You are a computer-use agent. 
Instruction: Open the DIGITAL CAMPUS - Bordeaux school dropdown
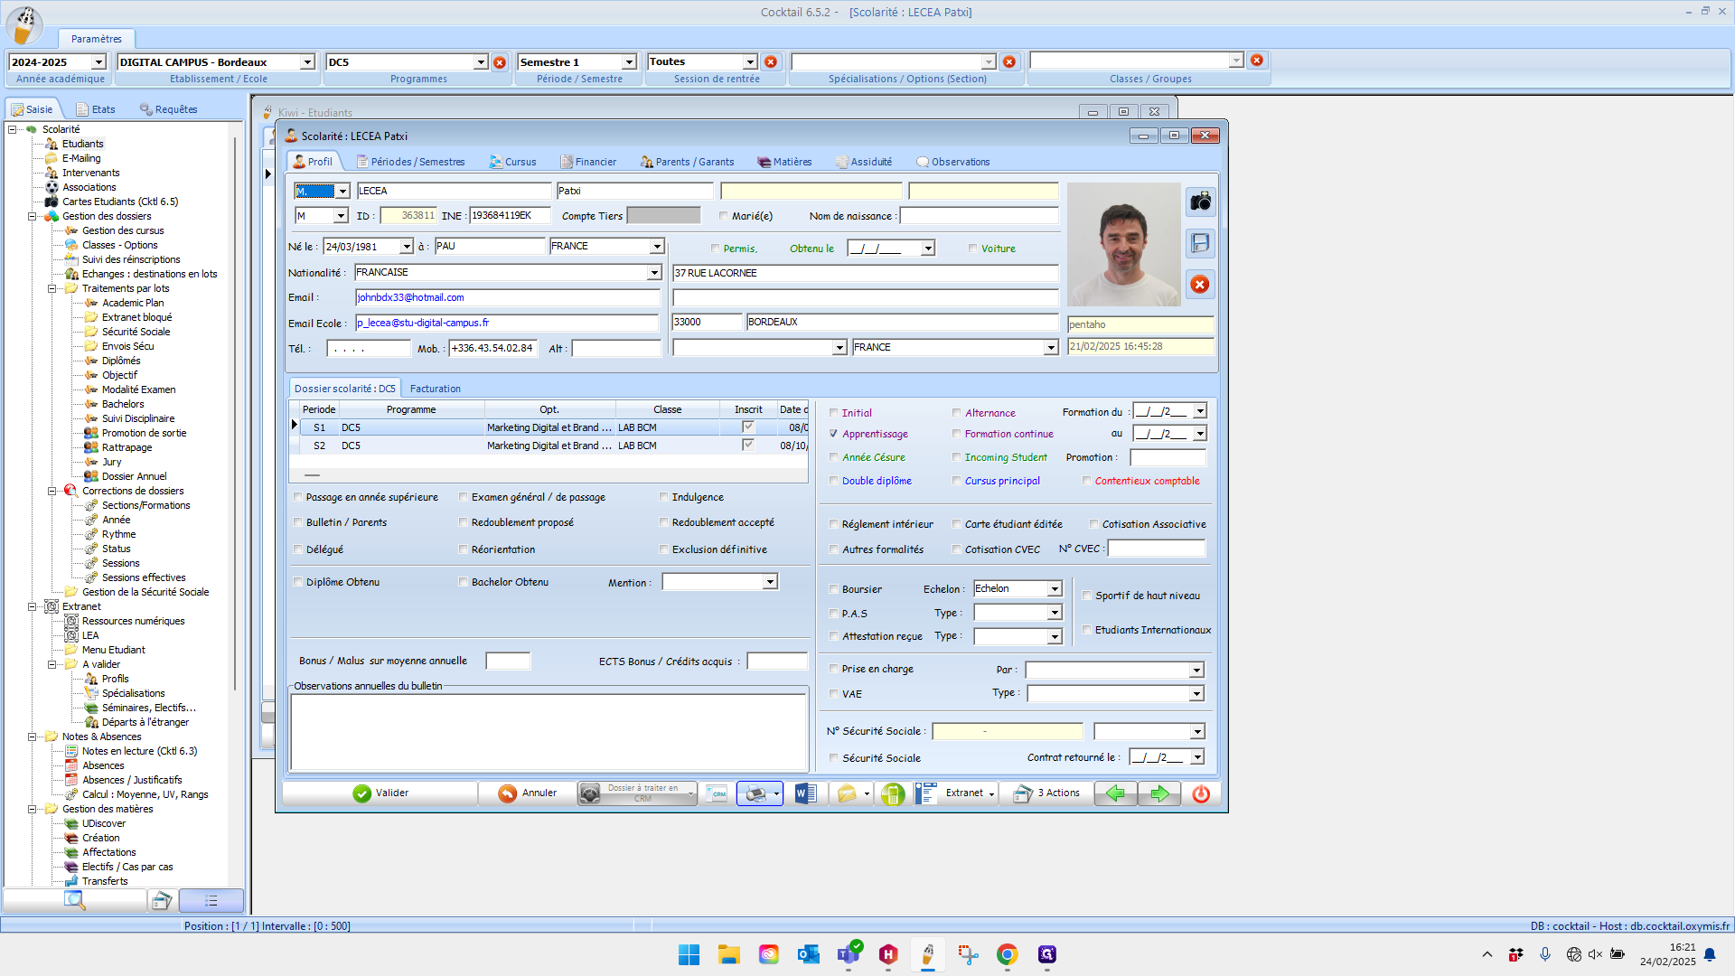tap(307, 62)
